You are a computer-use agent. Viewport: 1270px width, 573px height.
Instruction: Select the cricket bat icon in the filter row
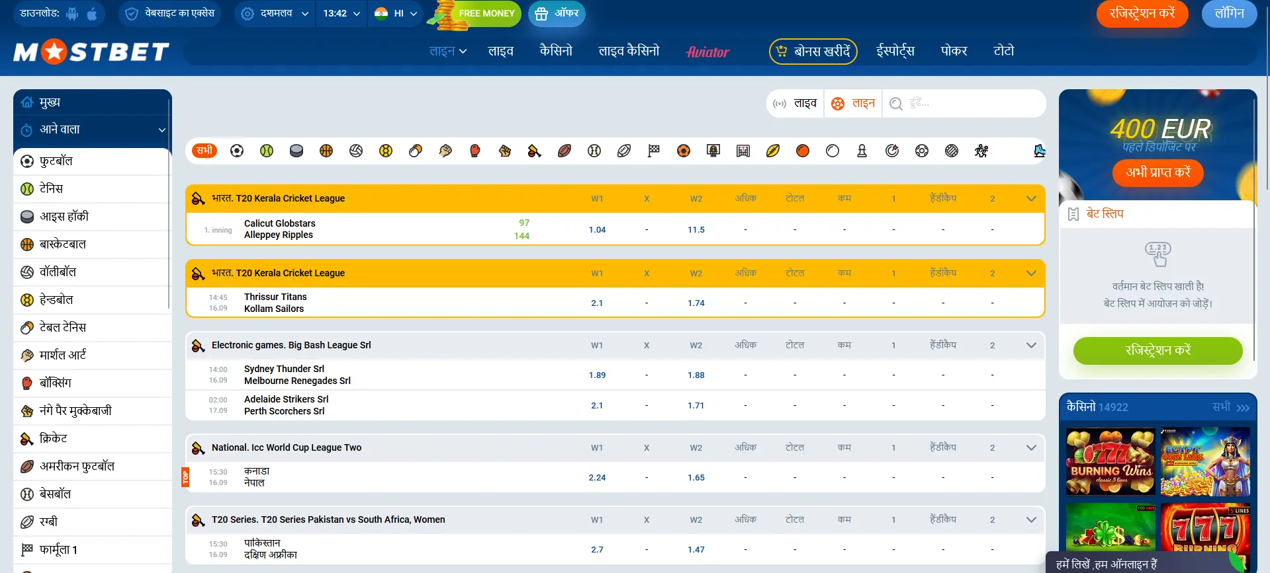point(535,151)
